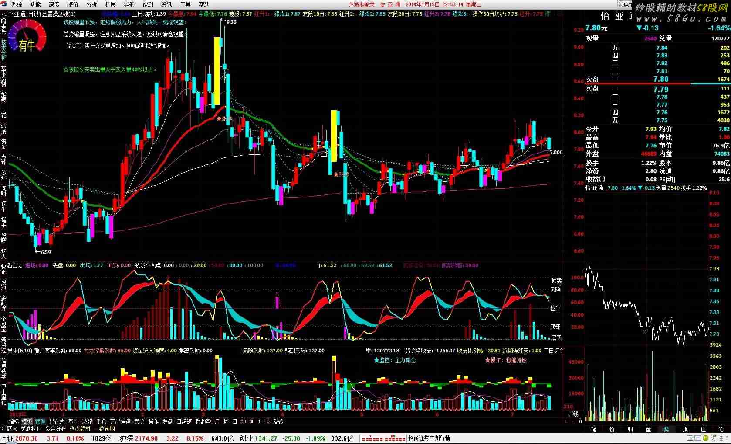Click the 五星操盘 template button
The image size is (731, 444).
point(120,421)
